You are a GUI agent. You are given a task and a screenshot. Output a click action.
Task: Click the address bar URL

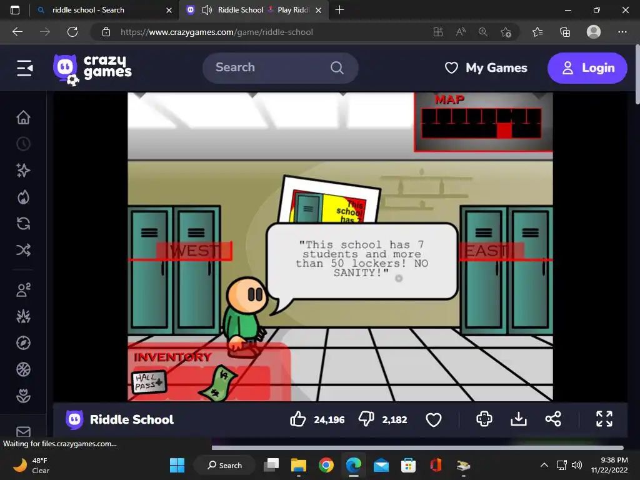click(217, 32)
